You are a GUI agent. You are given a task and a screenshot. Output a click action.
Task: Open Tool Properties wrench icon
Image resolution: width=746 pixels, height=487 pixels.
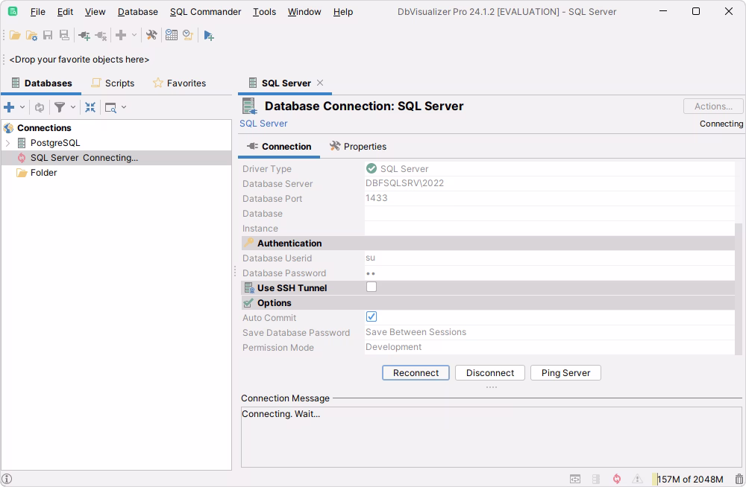[x=151, y=35]
